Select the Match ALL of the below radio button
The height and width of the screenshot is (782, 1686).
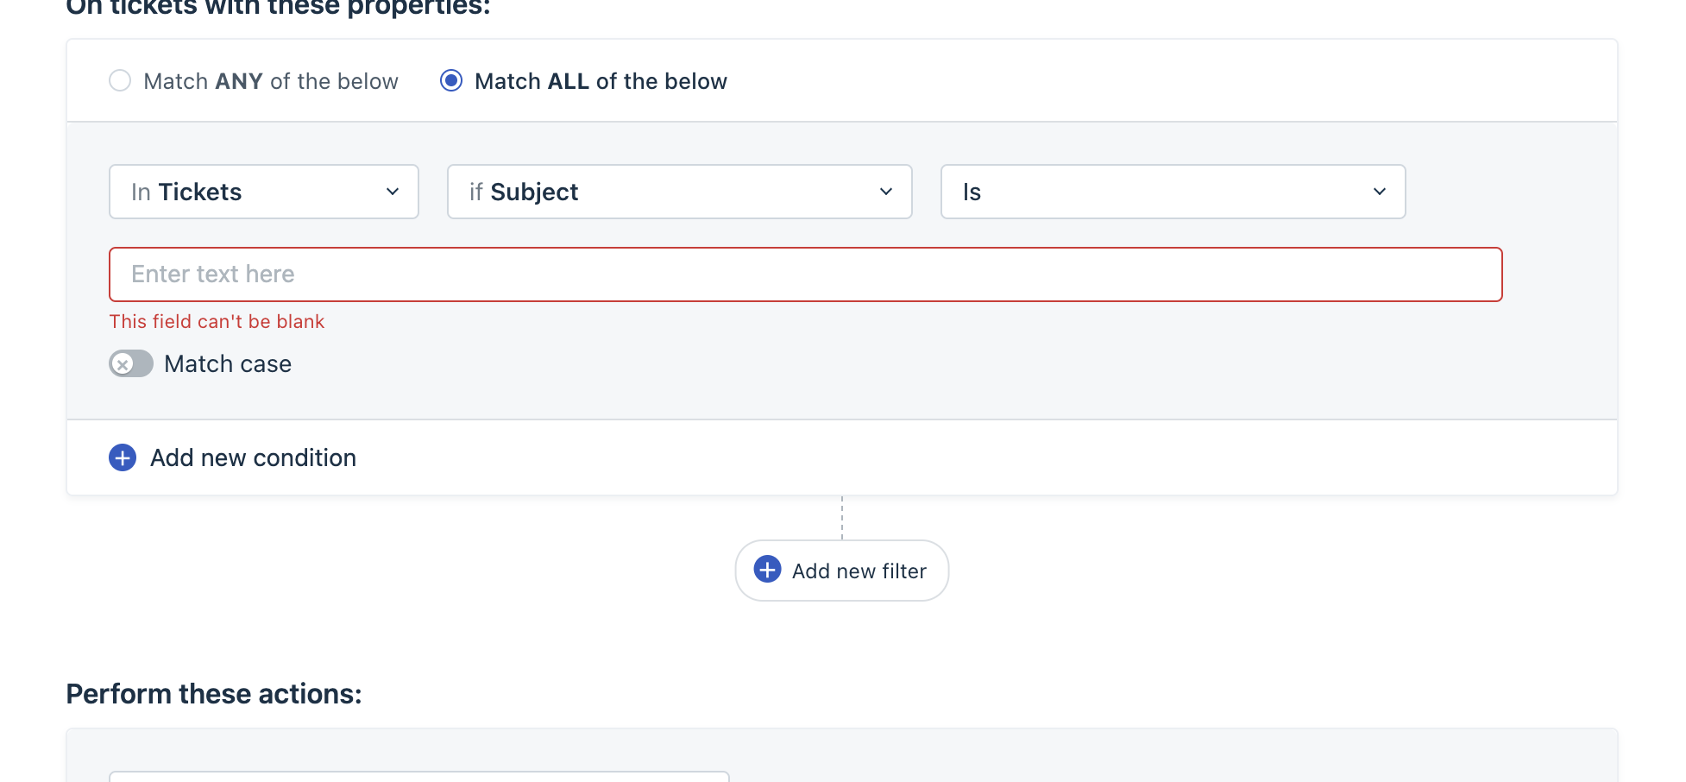(x=451, y=81)
